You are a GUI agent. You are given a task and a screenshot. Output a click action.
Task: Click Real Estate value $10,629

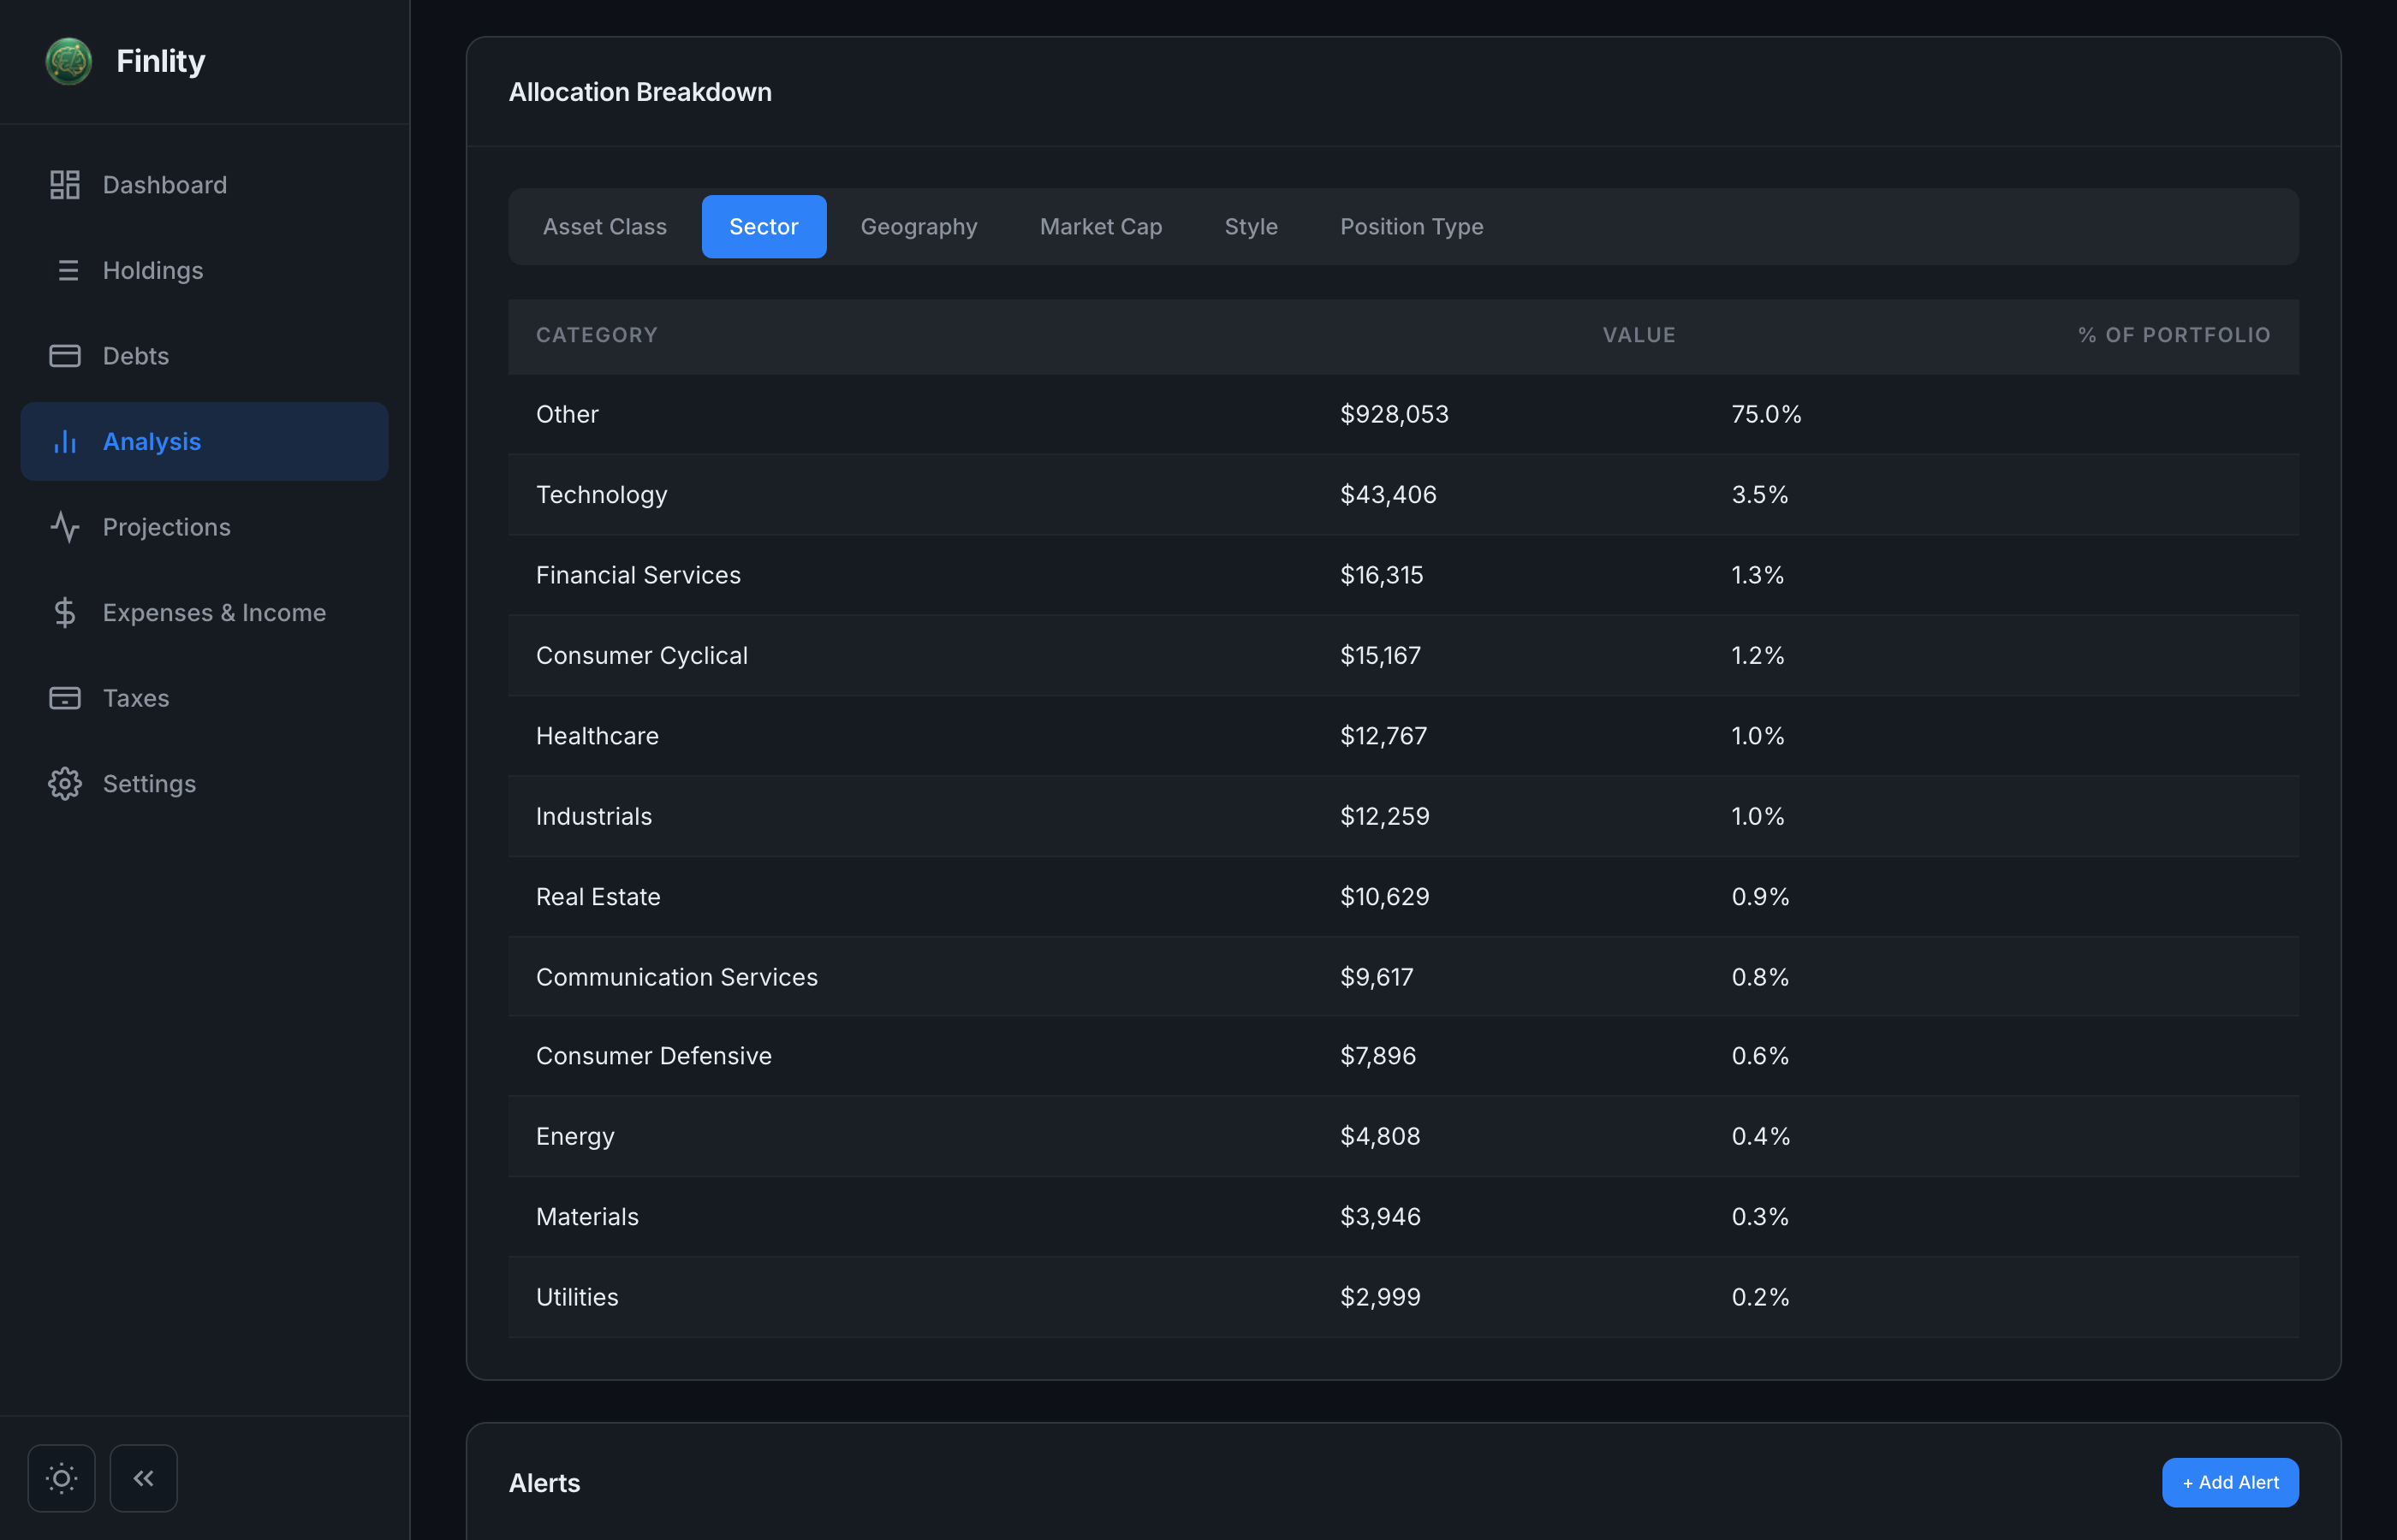(1384, 897)
